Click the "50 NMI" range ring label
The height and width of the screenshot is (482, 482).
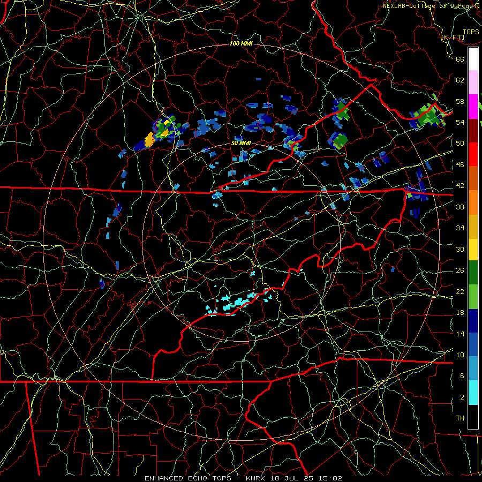coord(241,144)
